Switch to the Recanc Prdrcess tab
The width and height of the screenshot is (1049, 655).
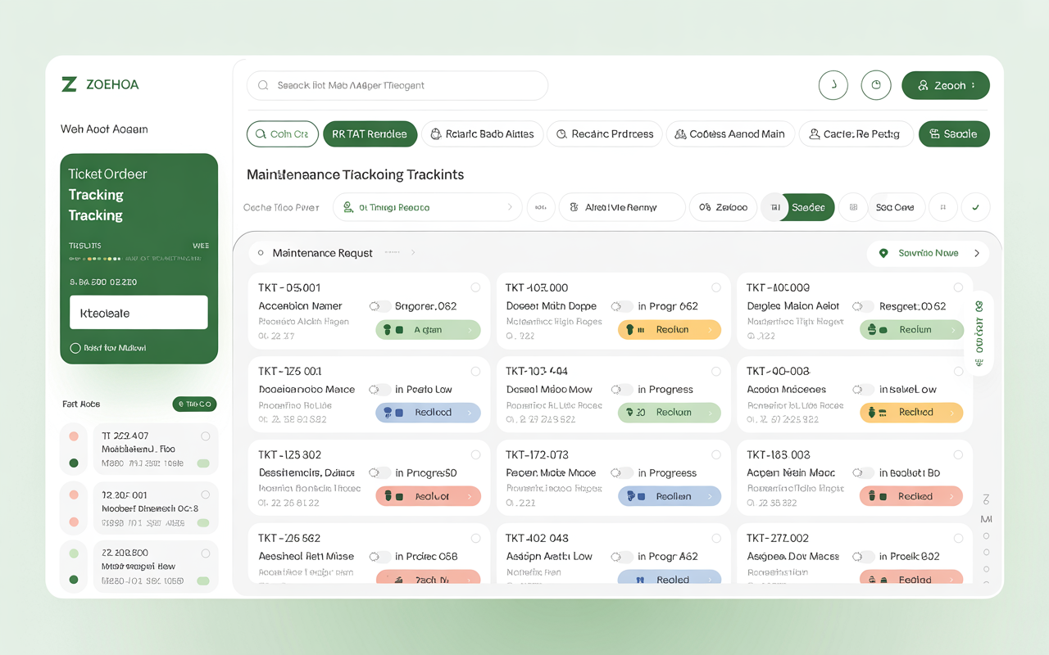point(605,134)
